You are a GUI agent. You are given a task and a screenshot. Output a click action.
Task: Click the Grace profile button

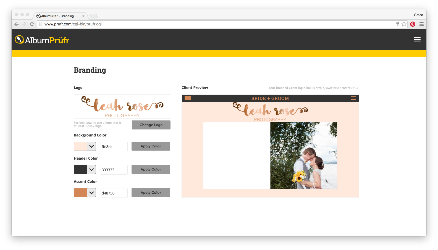[418, 15]
